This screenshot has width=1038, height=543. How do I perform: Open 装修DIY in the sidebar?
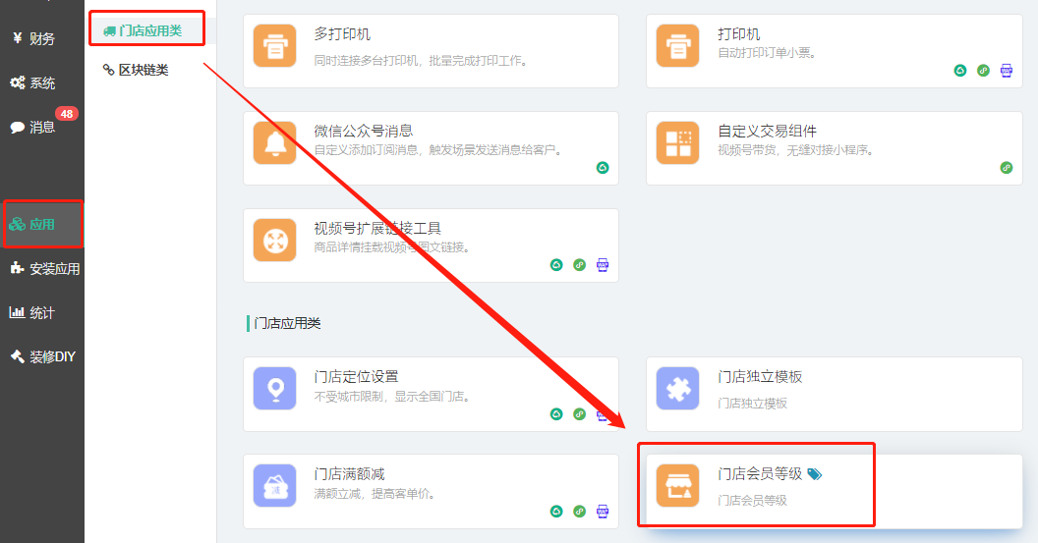[x=43, y=356]
